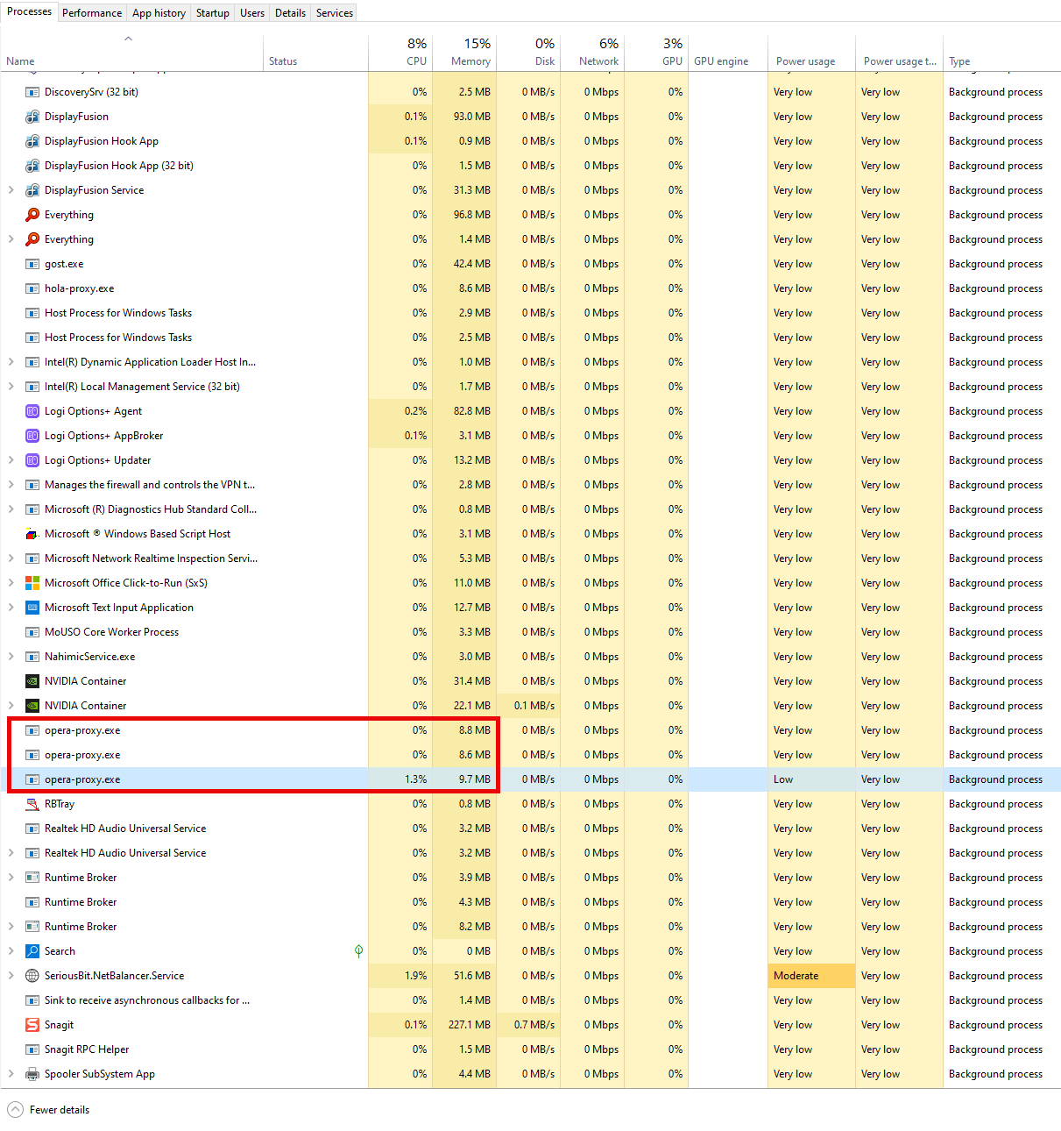Expand the Logi Options+ Updater group

11,460
